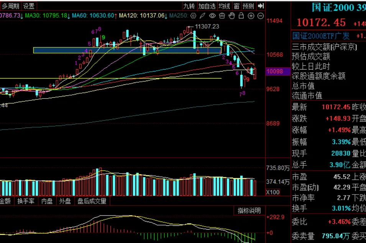Select the hand pan tool
Viewport: 366px width, 243px height.
(231, 16)
